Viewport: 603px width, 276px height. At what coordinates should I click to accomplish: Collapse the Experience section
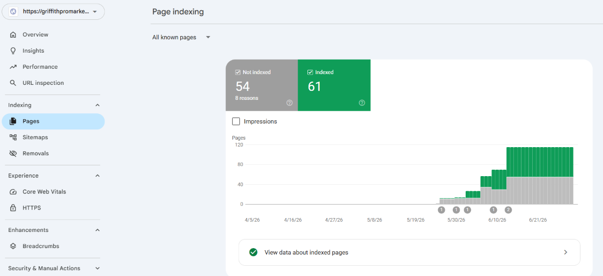97,176
